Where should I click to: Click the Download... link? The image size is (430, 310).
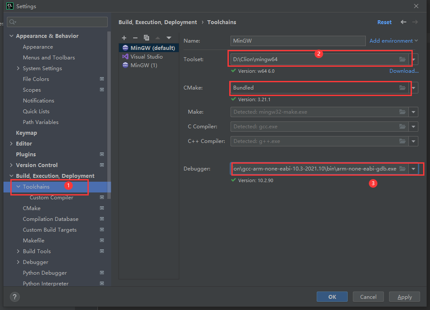click(404, 71)
